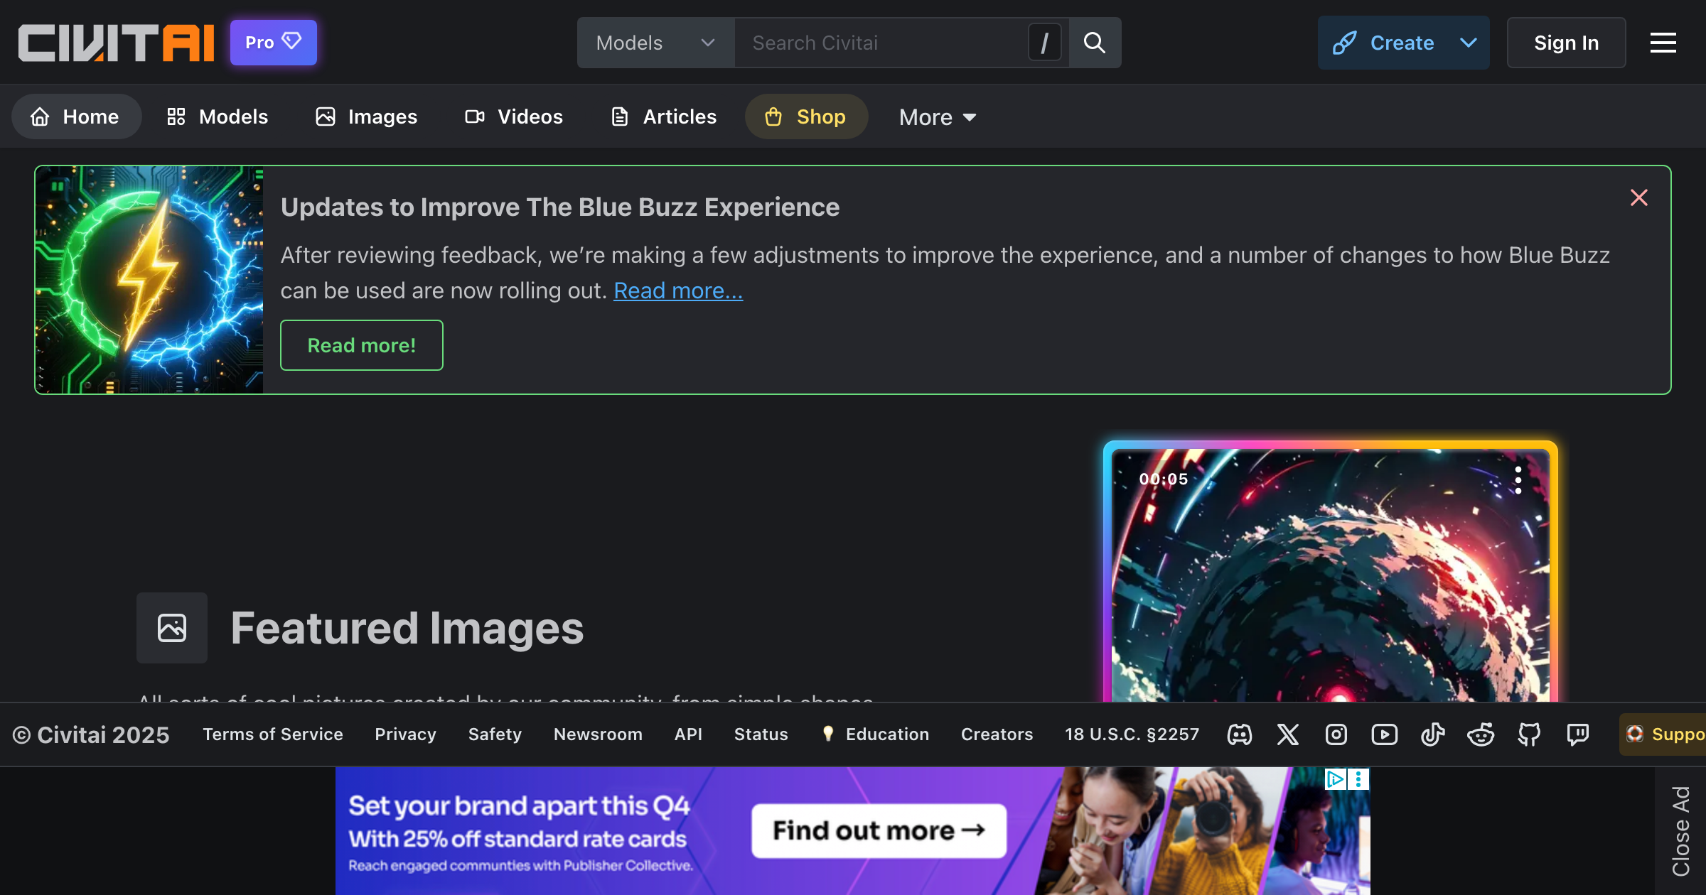Open the YouTube icon link
This screenshot has width=1706, height=895.
click(1385, 734)
